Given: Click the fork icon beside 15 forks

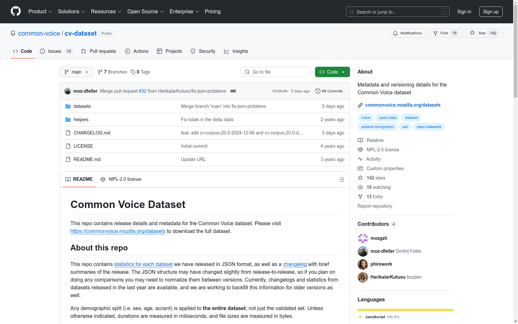Looking at the screenshot, I should pyautogui.click(x=360, y=197).
